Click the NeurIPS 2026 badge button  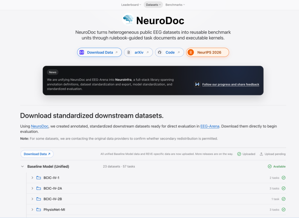[x=208, y=52]
